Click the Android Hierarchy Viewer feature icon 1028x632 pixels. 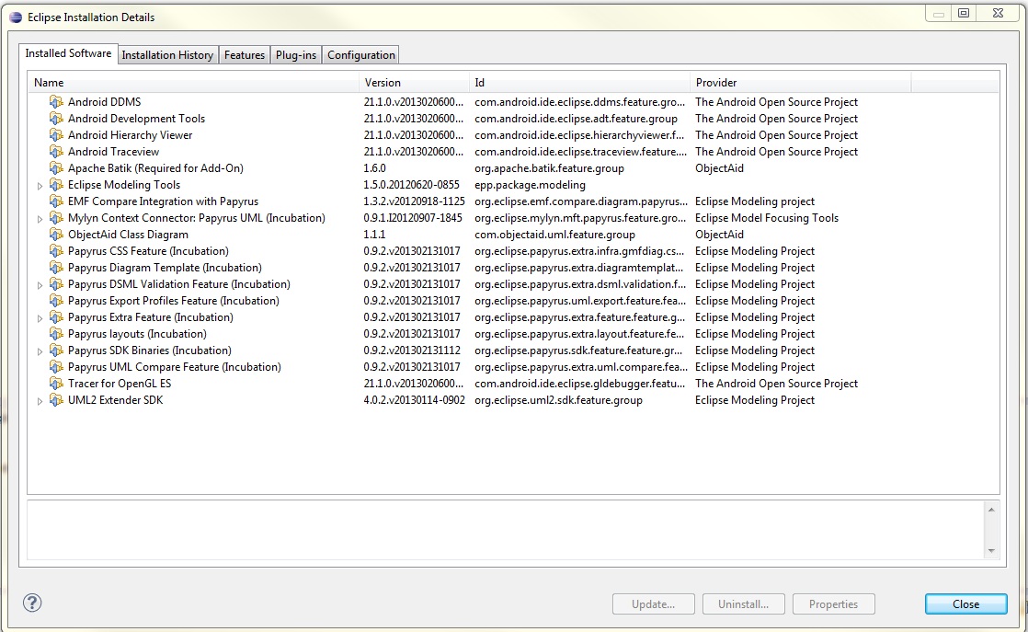pos(56,135)
